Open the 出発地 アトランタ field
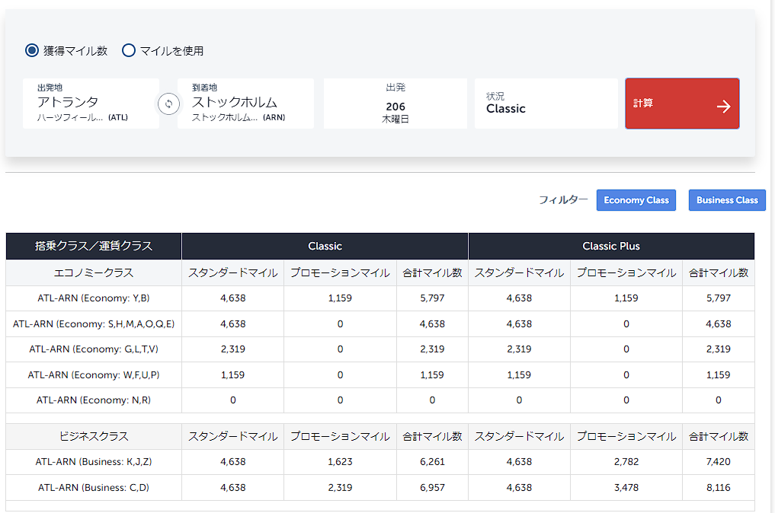This screenshot has height=513, width=775. pyautogui.click(x=91, y=104)
